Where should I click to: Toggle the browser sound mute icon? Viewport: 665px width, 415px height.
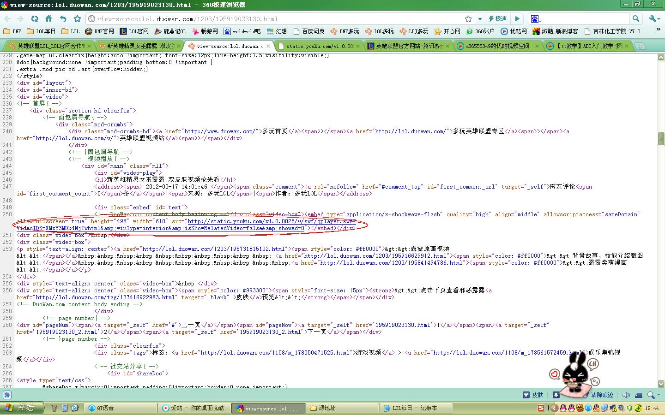click(x=626, y=395)
